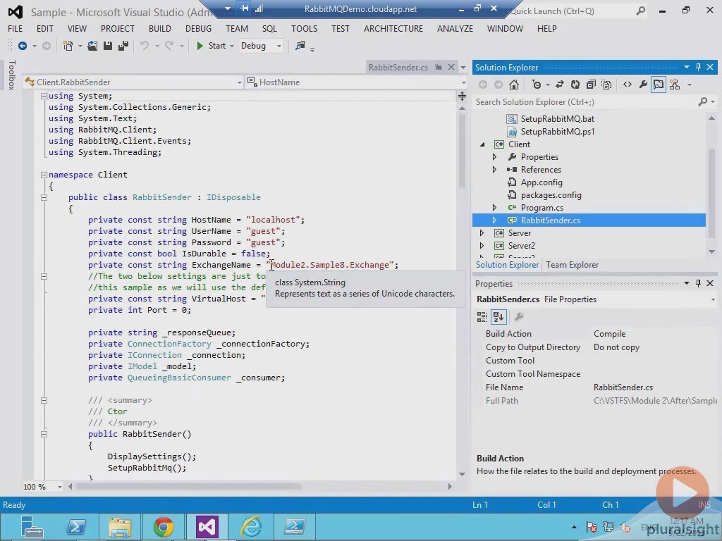Click Home icon in Solution Explorer toolbar
This screenshot has height=541, width=722.
pos(514,85)
